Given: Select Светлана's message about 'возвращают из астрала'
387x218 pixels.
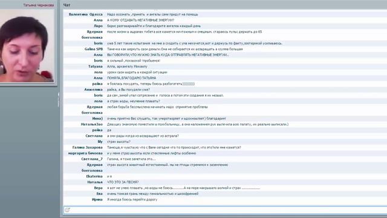Looking at the screenshot, I should 143,136.
